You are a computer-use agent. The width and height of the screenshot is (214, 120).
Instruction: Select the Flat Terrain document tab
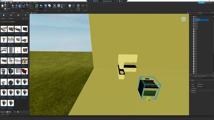click(34, 13)
